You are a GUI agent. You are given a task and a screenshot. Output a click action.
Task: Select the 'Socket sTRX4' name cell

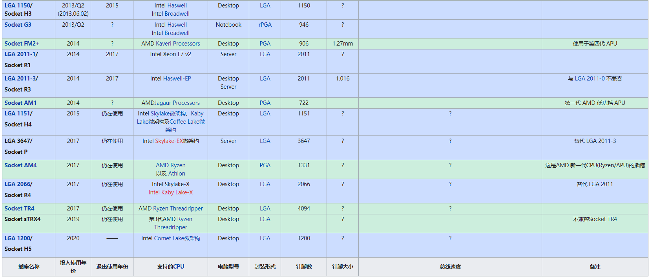[x=29, y=223]
